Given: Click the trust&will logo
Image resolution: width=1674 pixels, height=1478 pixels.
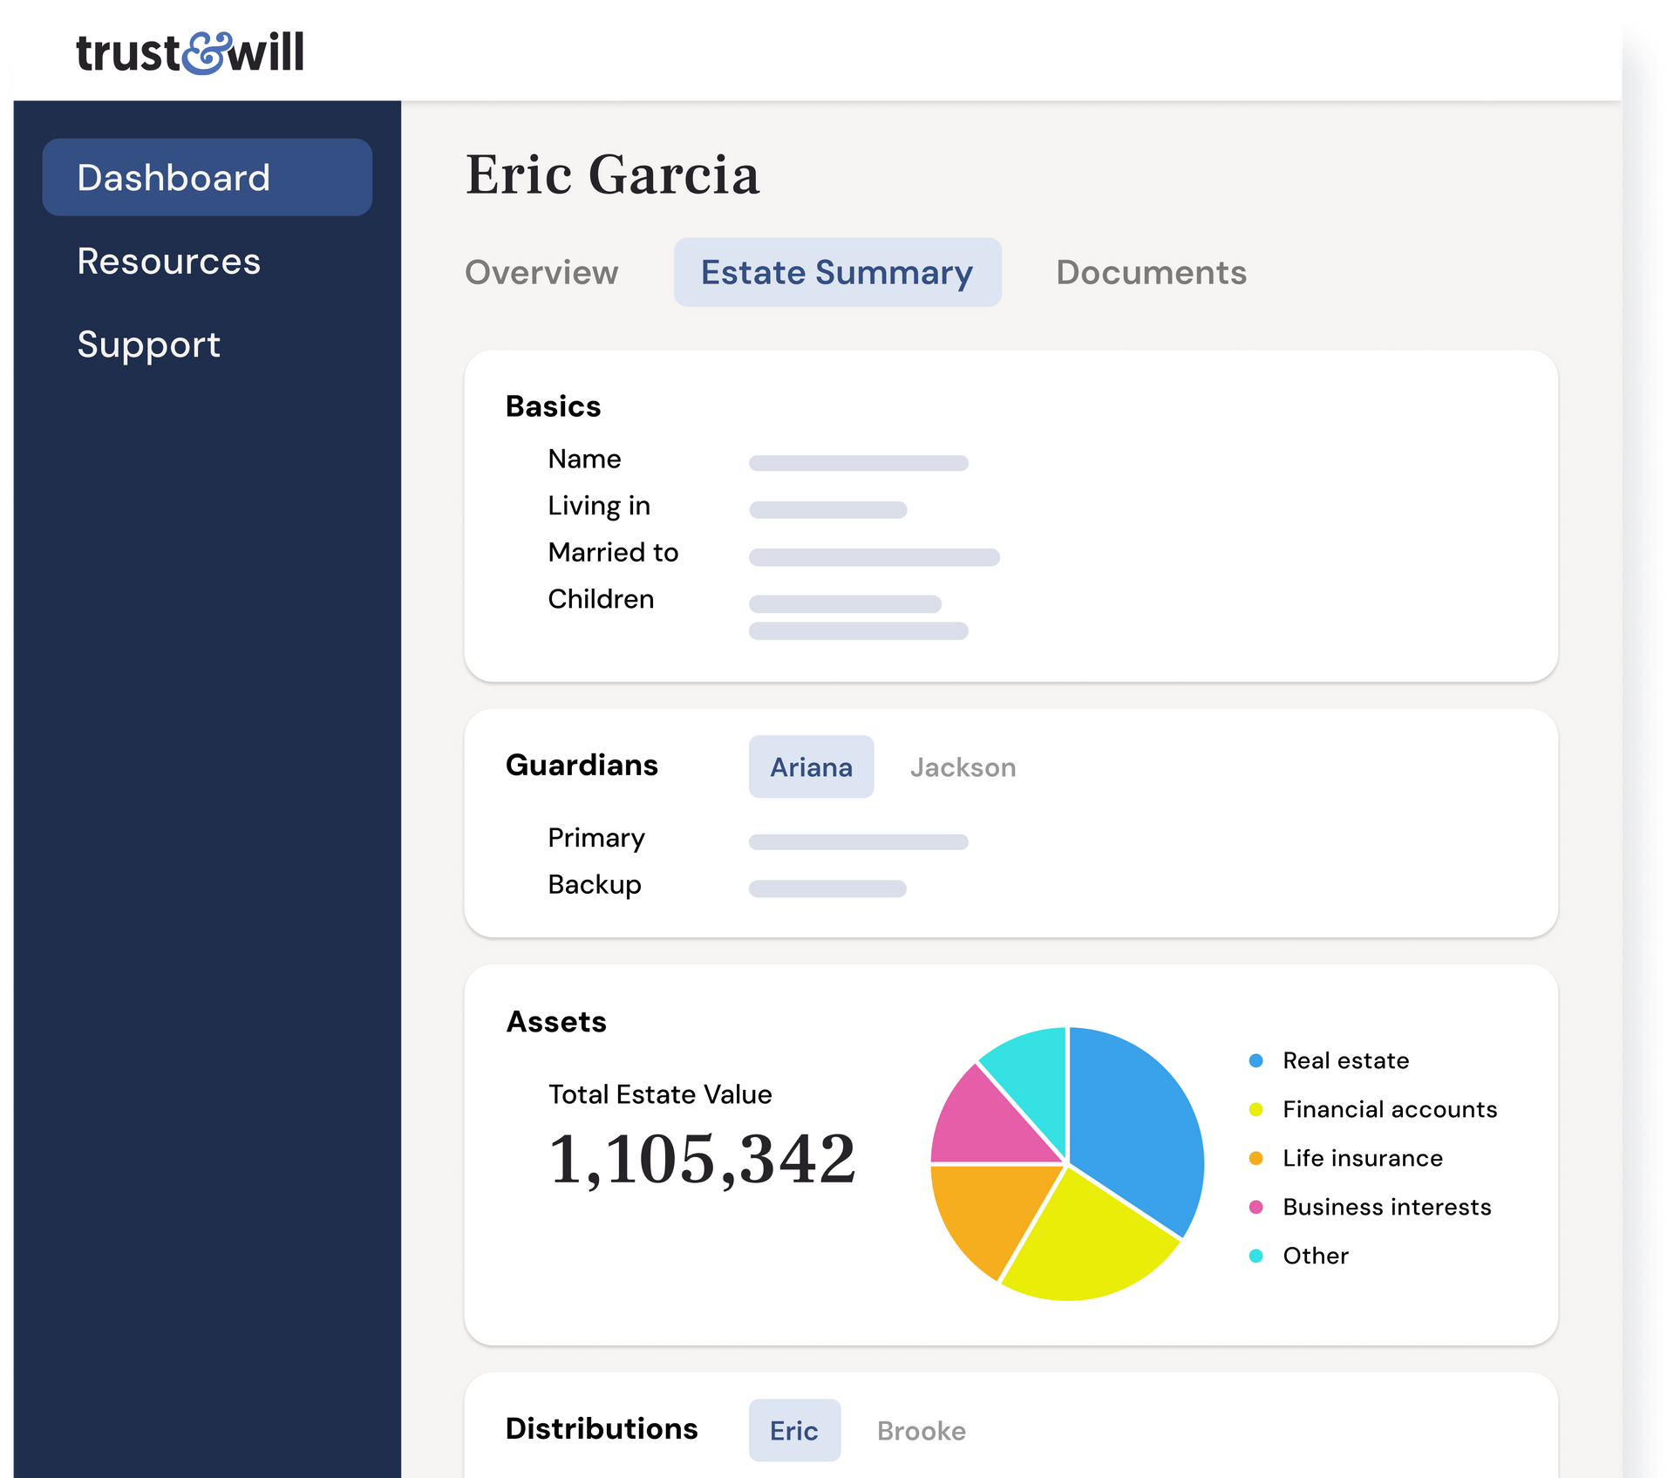Looking at the screenshot, I should point(190,52).
